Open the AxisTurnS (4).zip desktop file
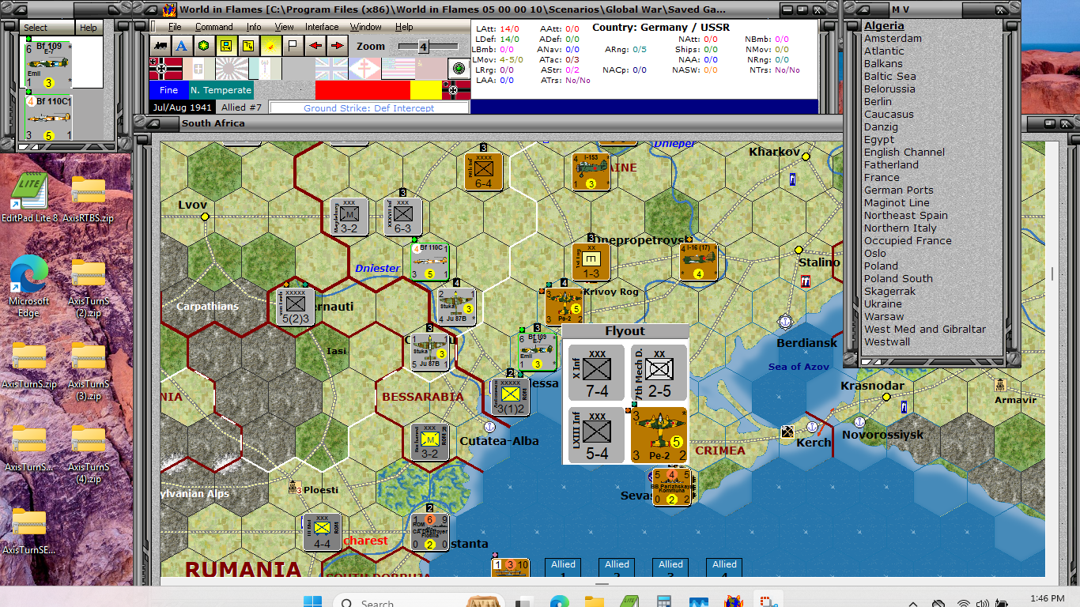Image resolution: width=1080 pixels, height=607 pixels. (x=89, y=452)
